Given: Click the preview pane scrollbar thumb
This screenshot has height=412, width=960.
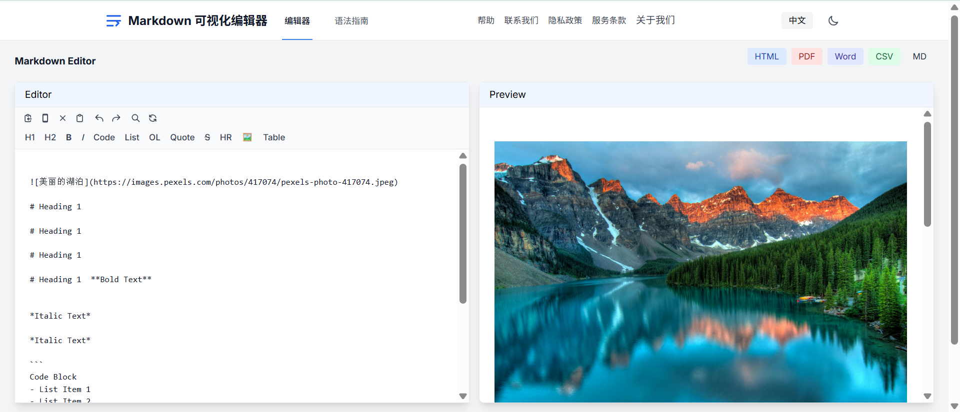Looking at the screenshot, I should coord(927,174).
